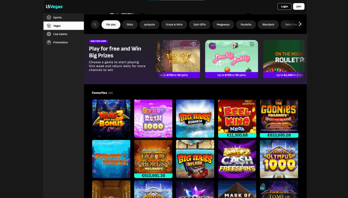Open the Jackpots tab
Screen dimensions: 348x198
click(150, 24)
